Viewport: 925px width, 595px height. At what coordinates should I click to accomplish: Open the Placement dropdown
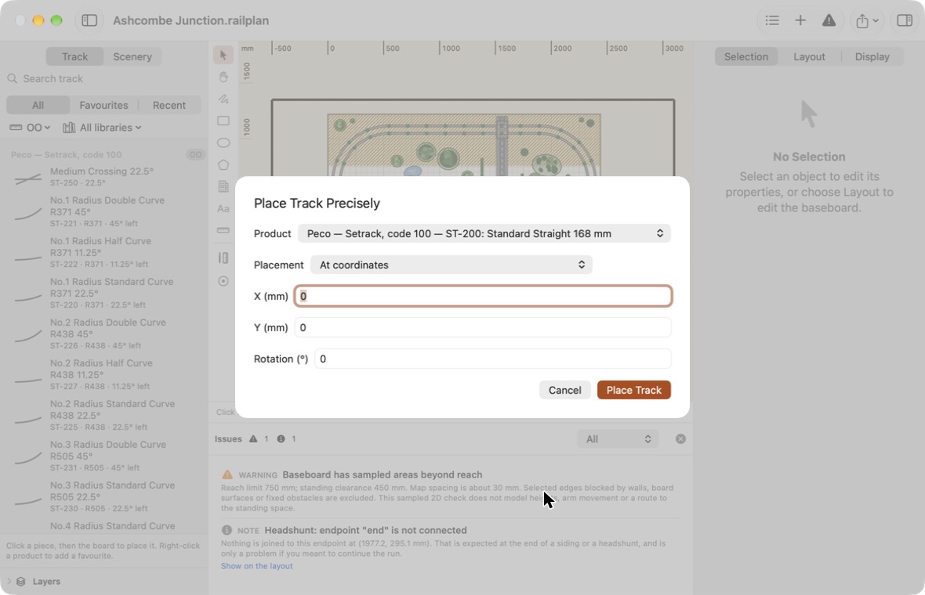pos(452,265)
